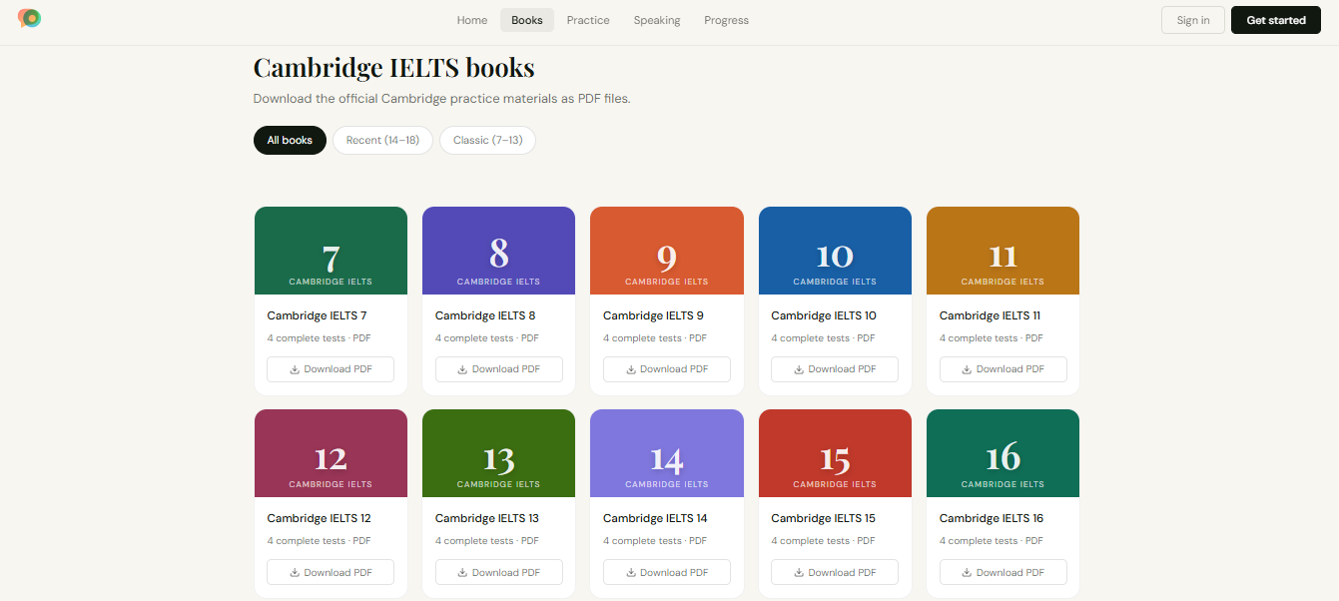Open the blue Cambridge IELTS 10 cover

835,251
